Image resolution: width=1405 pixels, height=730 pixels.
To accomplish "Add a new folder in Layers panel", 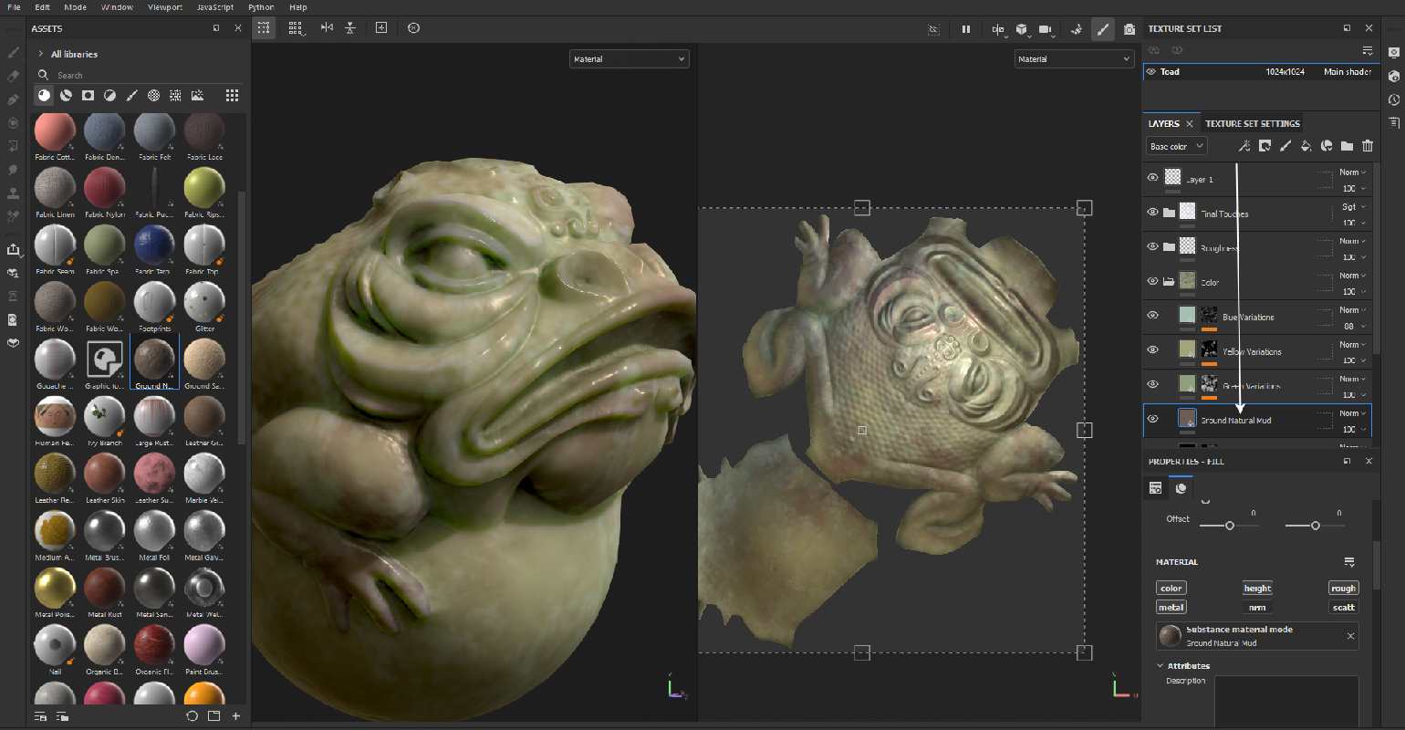I will 1347,146.
